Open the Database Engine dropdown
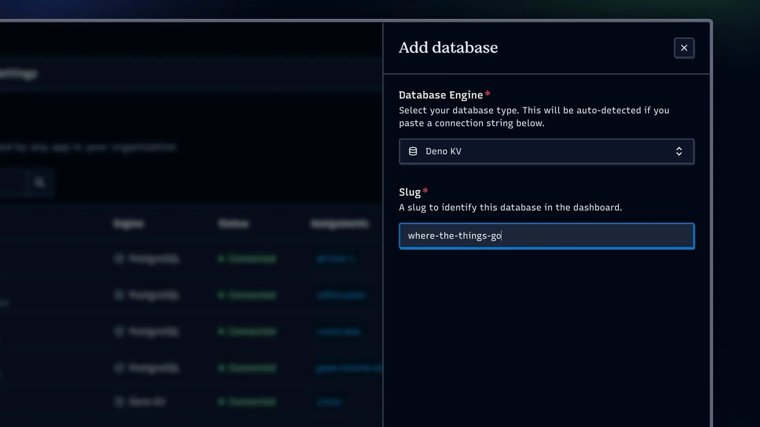760x427 pixels. [x=546, y=151]
